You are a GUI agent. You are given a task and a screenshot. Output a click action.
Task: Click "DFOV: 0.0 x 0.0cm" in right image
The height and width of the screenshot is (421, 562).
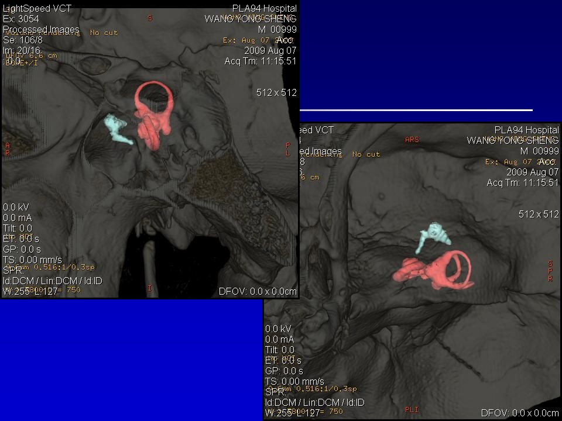click(520, 413)
